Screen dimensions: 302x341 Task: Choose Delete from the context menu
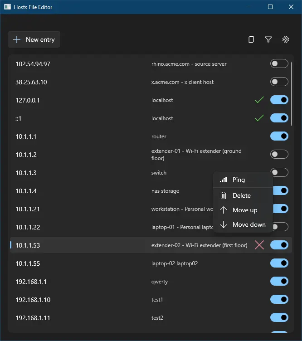tap(243, 195)
